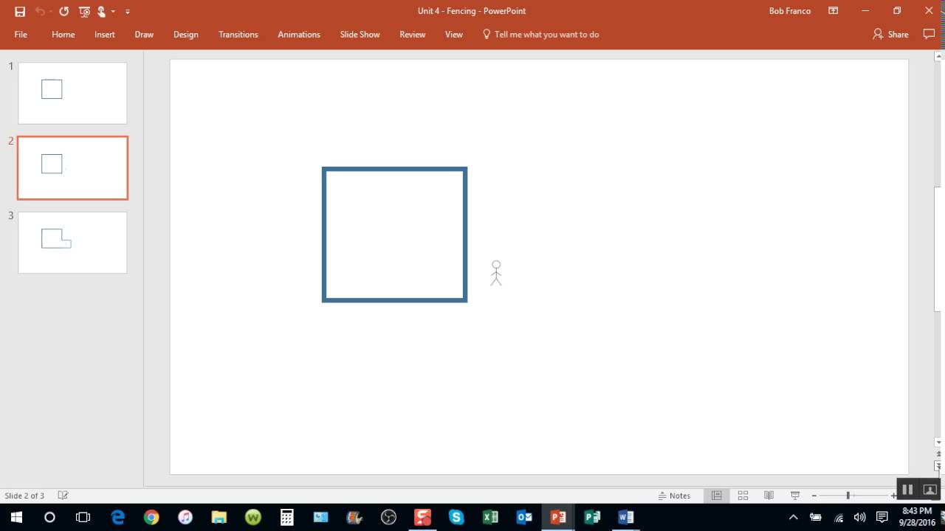The image size is (945, 531).
Task: Click the spell check status icon
Action: coord(63,496)
